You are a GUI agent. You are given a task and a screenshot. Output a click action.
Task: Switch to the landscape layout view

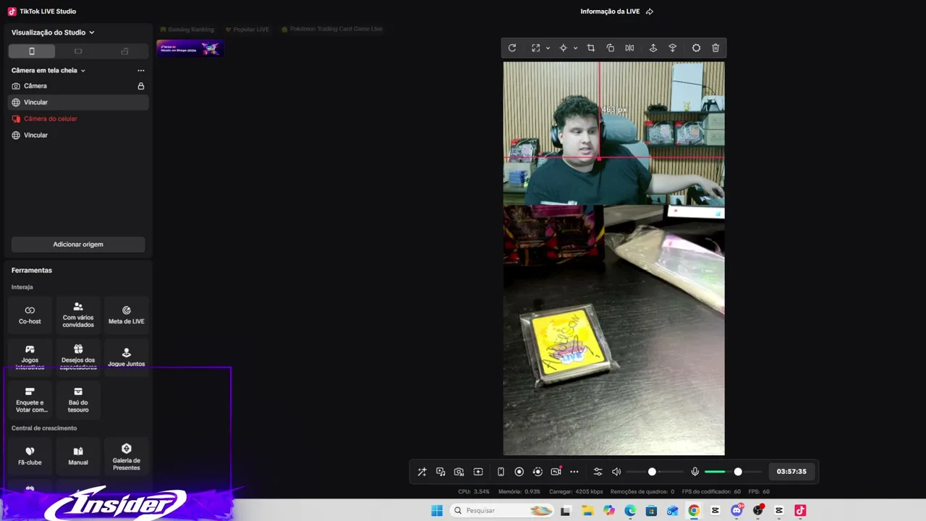click(78, 51)
